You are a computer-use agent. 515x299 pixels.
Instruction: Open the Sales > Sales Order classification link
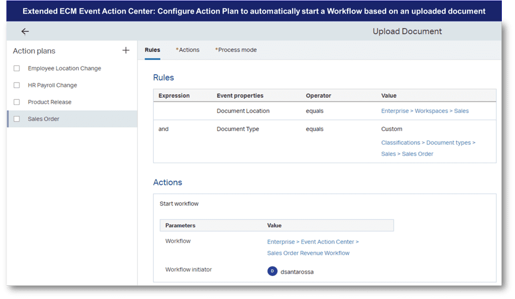click(407, 153)
